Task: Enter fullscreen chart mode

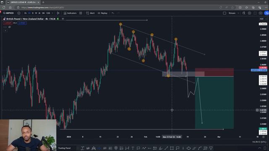Action: click(255, 13)
